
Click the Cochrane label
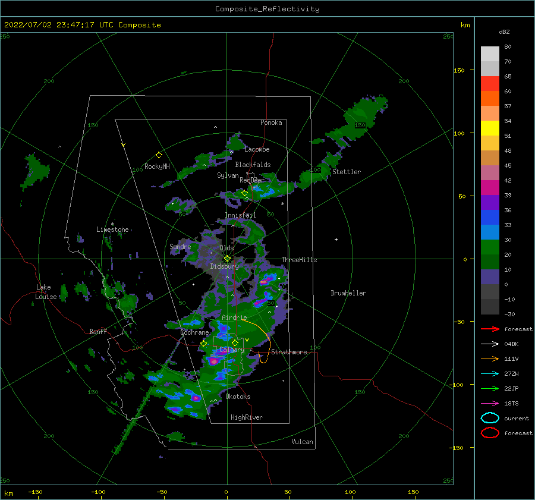point(194,332)
